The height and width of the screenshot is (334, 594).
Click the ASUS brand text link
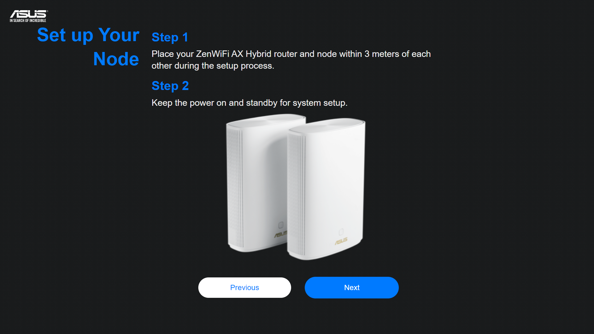tap(28, 15)
